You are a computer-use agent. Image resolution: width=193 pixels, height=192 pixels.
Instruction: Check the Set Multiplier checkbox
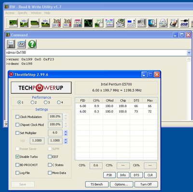point(17,133)
